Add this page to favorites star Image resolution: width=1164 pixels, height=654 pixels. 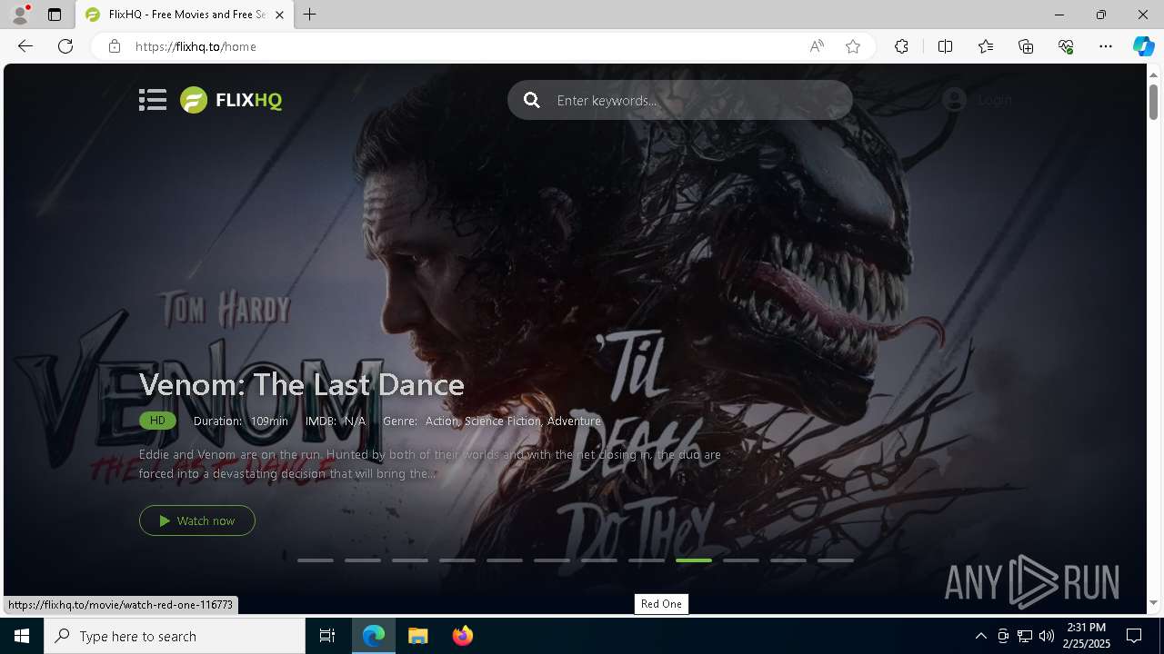[853, 46]
